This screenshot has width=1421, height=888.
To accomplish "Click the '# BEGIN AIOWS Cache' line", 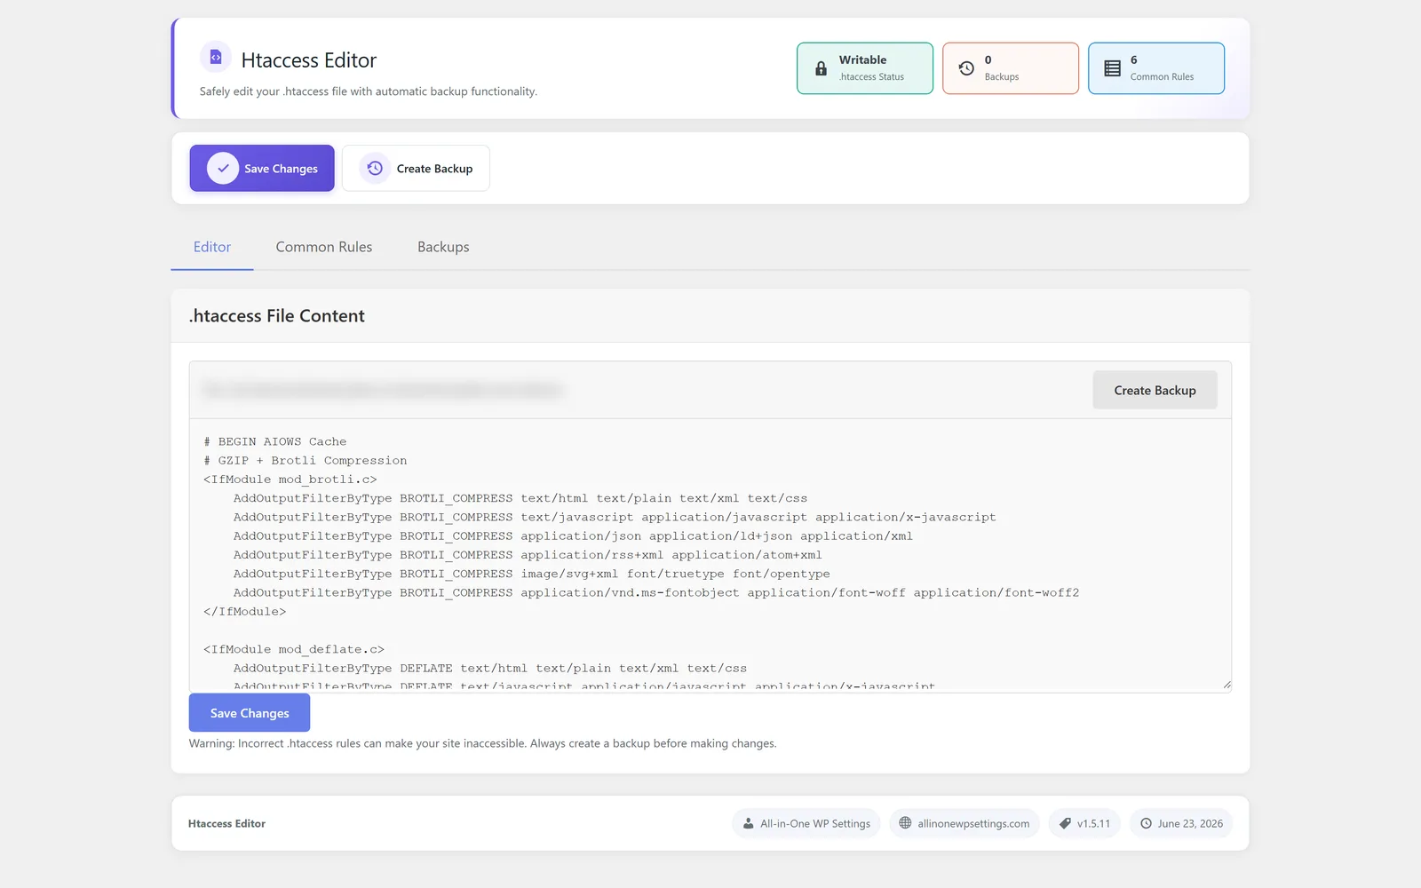I will click(275, 441).
